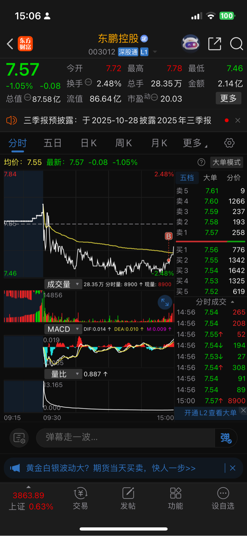Open the MACD indicator dropdown
The image size is (247, 536).
coord(63,329)
